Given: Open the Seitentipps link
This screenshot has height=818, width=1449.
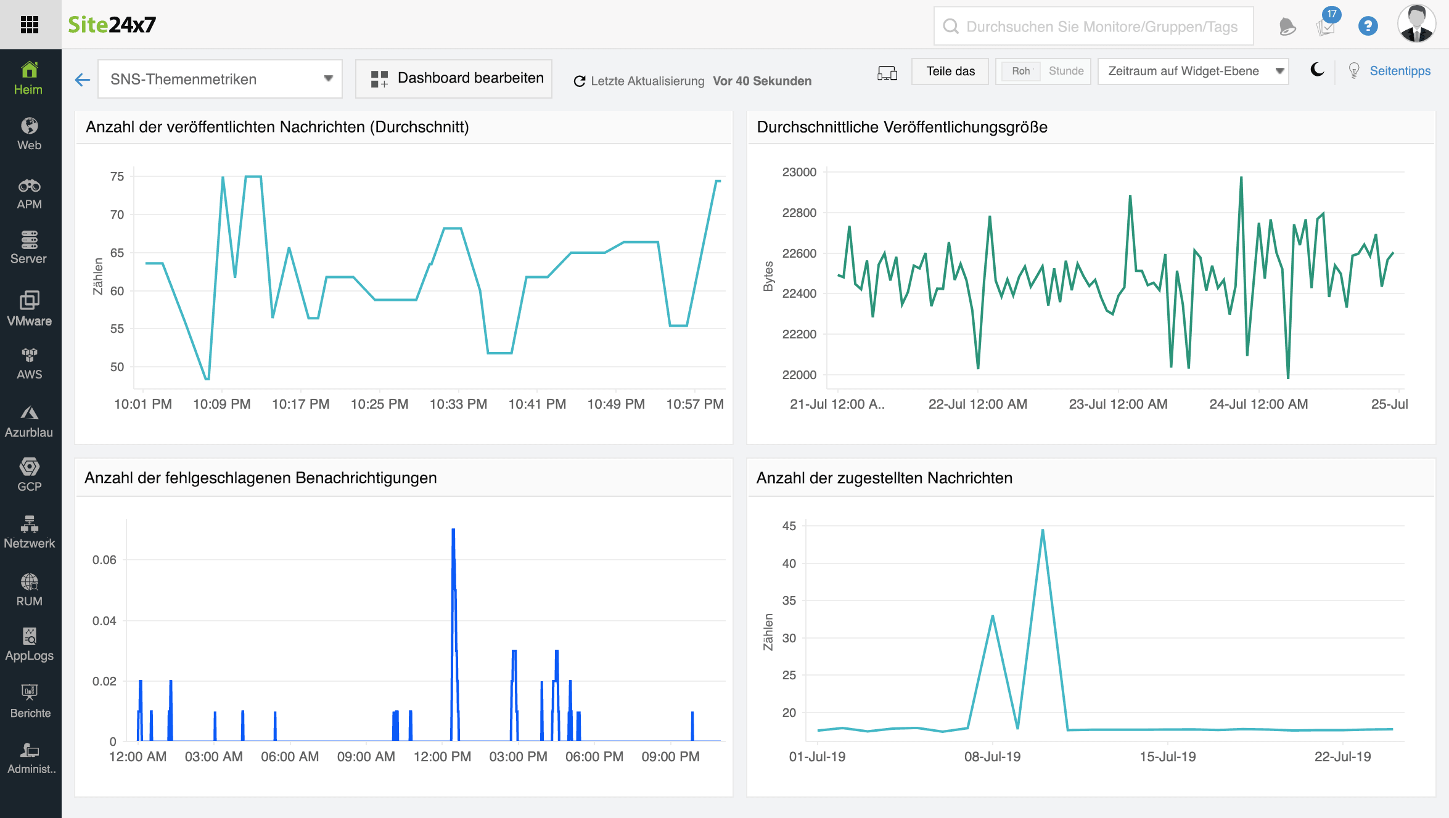Looking at the screenshot, I should [x=1399, y=71].
